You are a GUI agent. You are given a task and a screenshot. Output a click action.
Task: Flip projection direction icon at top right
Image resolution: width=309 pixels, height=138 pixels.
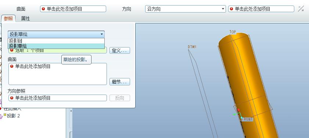tap(301, 9)
